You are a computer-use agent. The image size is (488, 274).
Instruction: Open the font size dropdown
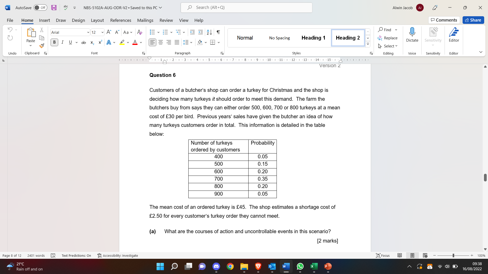tap(102, 32)
